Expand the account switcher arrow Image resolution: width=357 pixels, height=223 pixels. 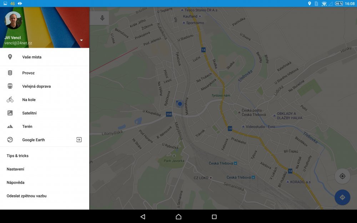[x=81, y=40]
